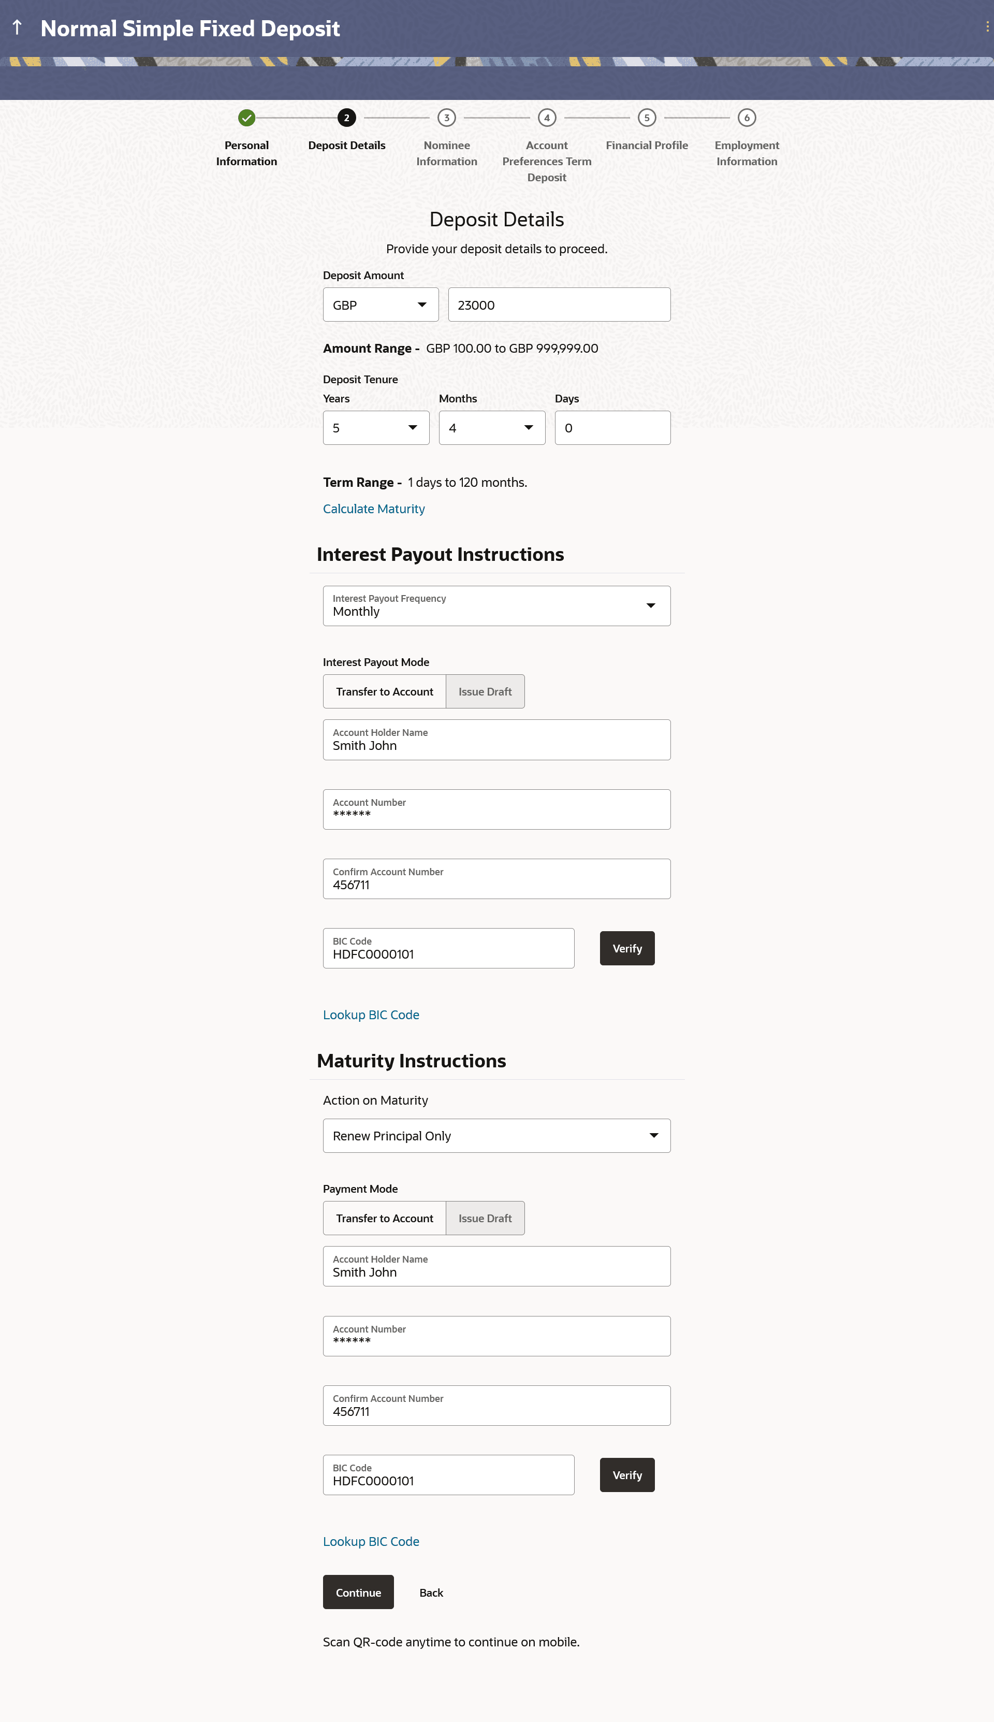Screen dimensions: 994x1722
Task: Click step 5 Financial Profile circle
Action: pos(647,118)
